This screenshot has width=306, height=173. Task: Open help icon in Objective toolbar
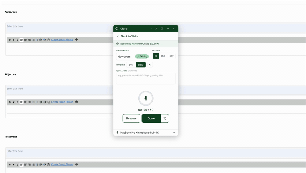pos(76,102)
